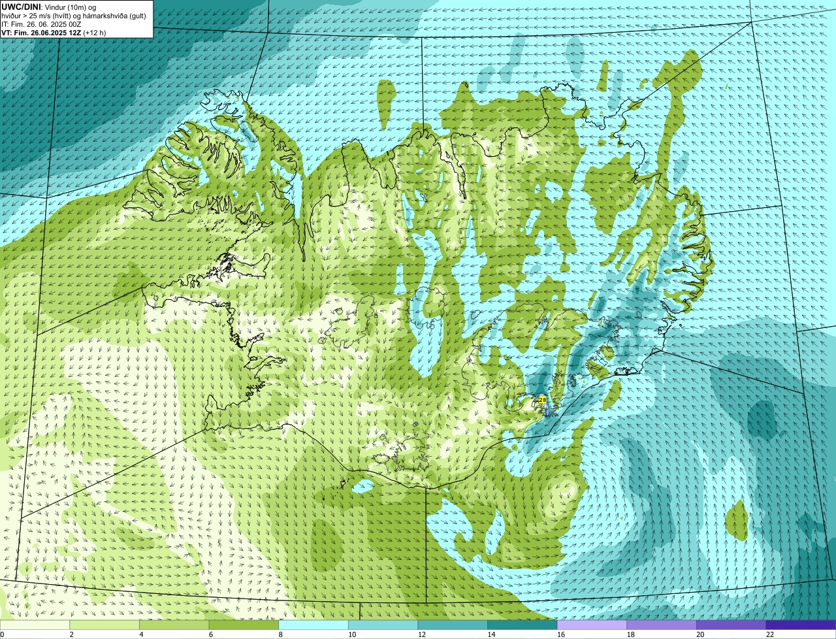Image resolution: width=836 pixels, height=639 pixels.
Task: Select the 16–18 m/s lavender legend swatch
Action: pyautogui.click(x=592, y=625)
